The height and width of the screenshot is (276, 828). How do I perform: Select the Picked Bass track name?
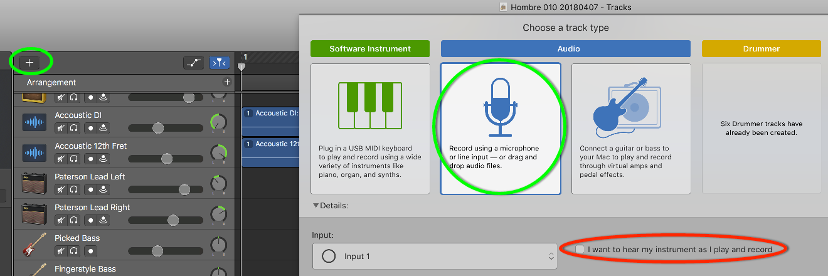(x=77, y=238)
